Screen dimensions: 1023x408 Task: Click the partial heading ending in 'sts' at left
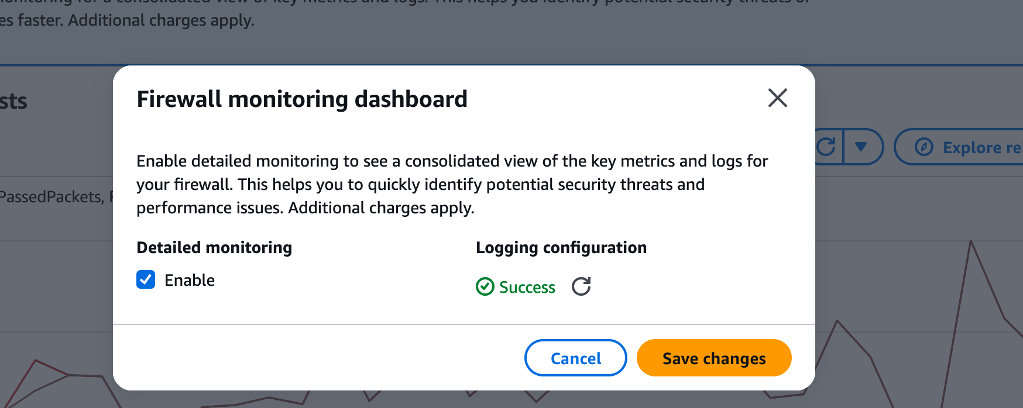(x=14, y=102)
